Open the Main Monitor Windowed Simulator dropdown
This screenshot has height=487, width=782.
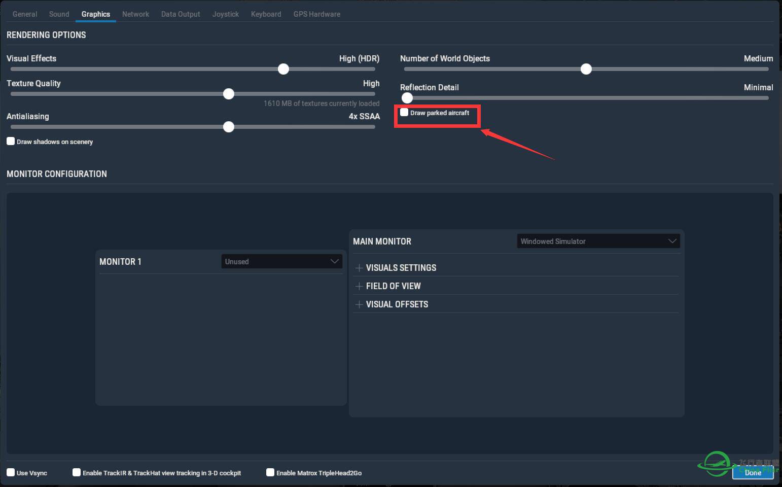coord(598,241)
